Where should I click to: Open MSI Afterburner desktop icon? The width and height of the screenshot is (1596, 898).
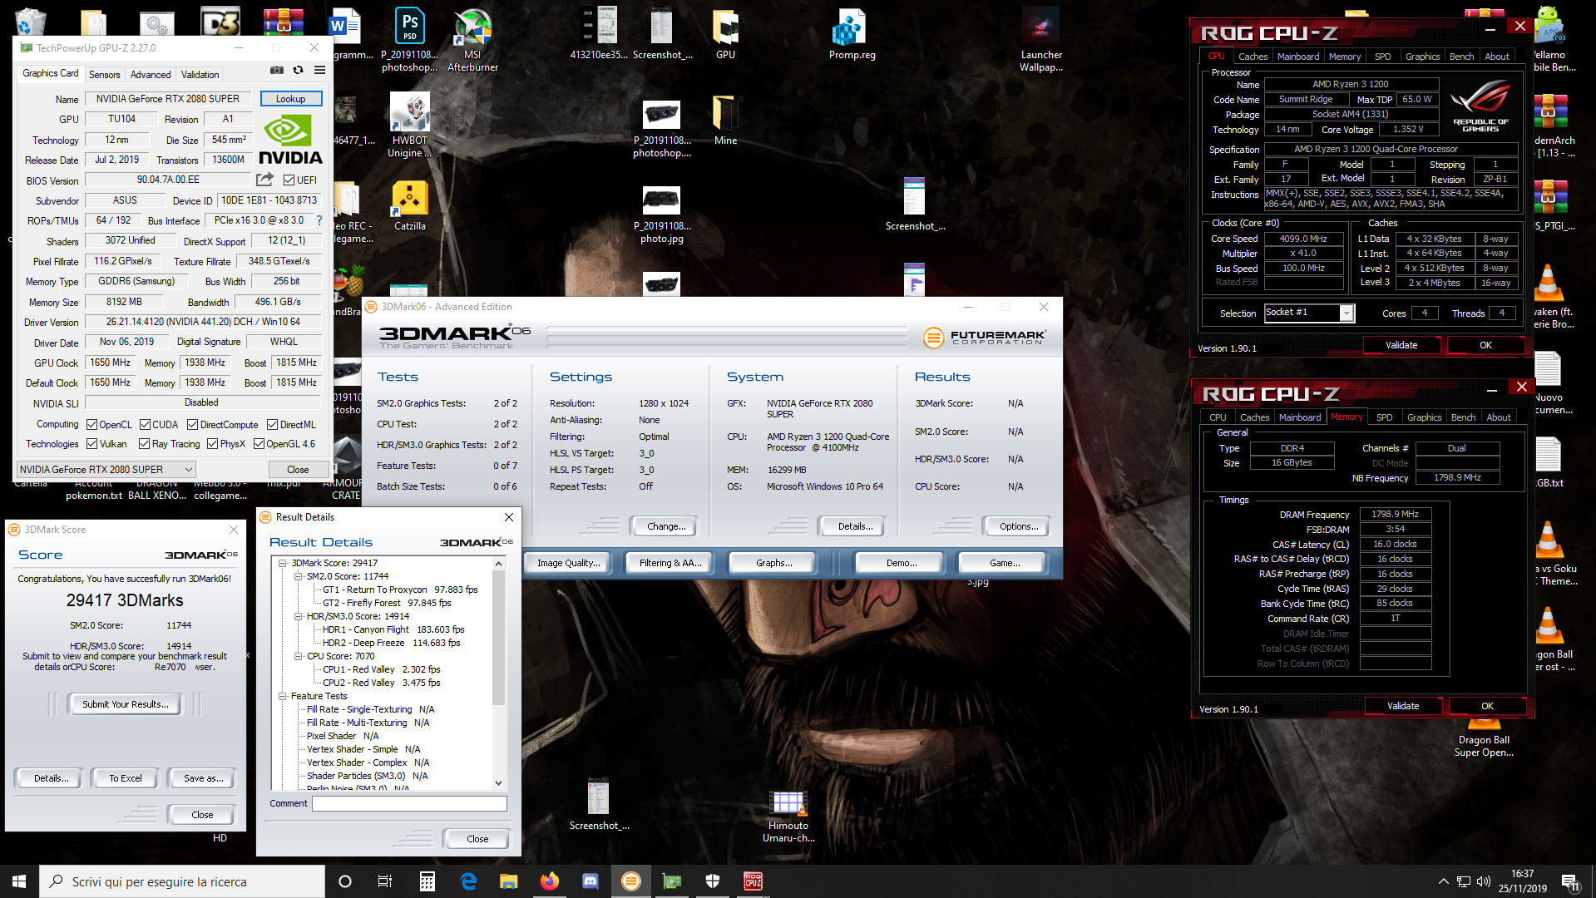(x=472, y=40)
